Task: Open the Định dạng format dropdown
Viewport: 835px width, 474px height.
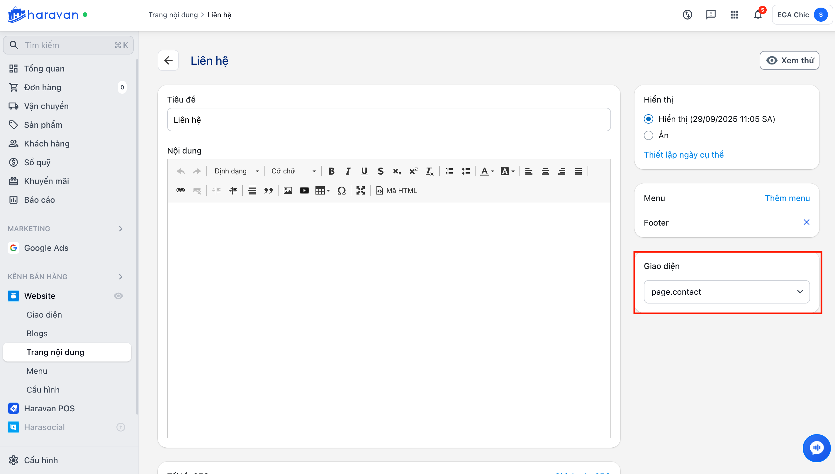Action: coord(236,171)
